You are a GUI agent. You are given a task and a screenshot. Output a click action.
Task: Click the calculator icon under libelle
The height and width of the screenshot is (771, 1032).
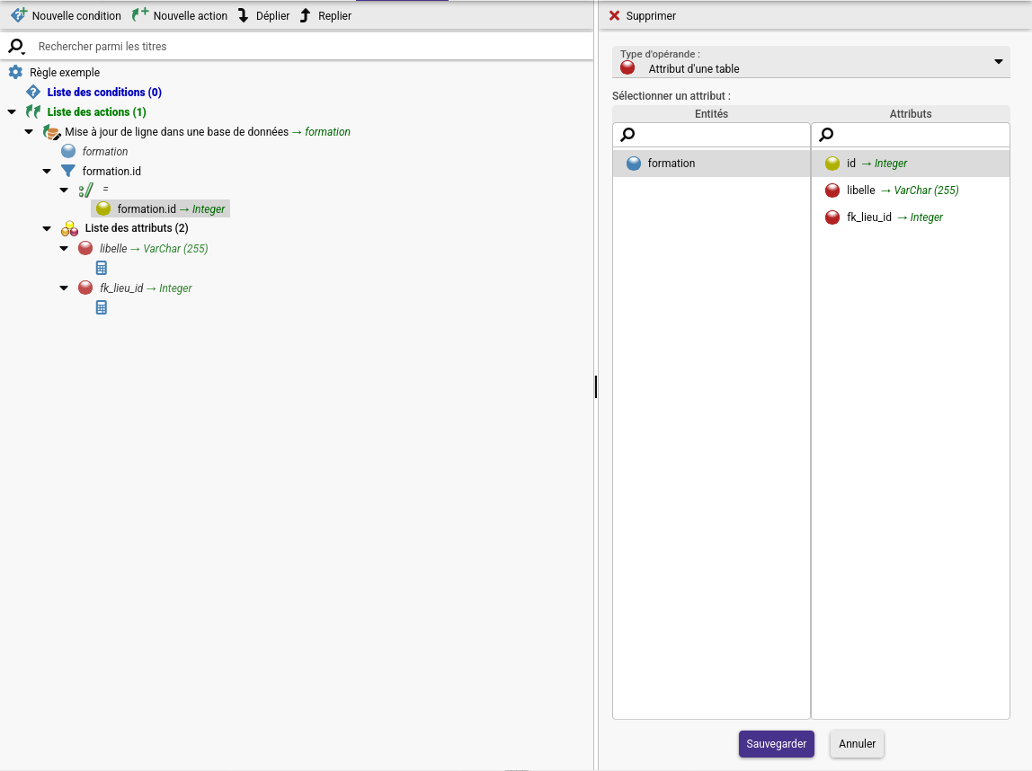coord(102,268)
